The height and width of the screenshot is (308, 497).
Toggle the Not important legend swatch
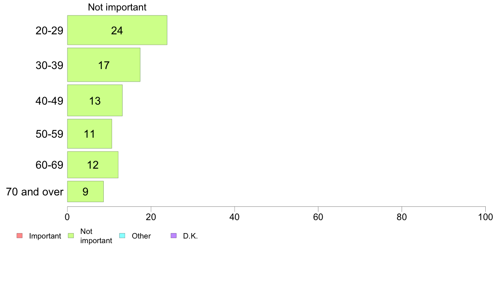point(71,236)
